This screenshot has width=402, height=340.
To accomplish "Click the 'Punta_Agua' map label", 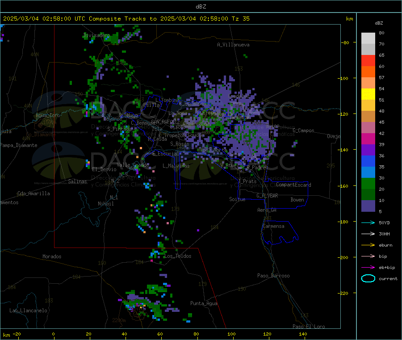I will click(204, 303).
